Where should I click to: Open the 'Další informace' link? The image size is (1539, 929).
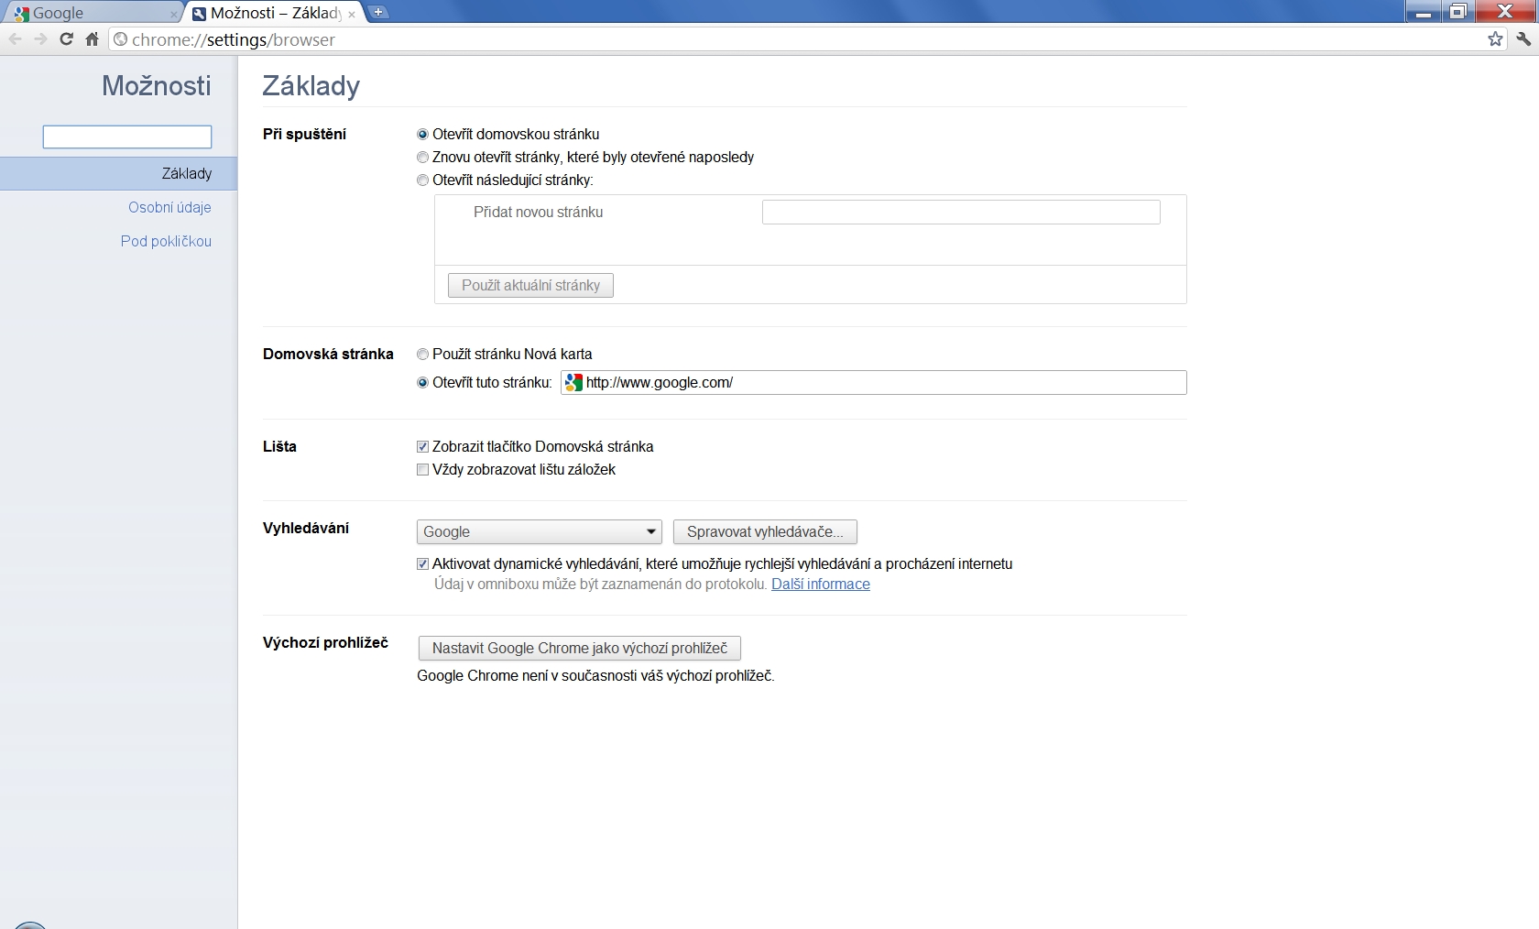821,584
